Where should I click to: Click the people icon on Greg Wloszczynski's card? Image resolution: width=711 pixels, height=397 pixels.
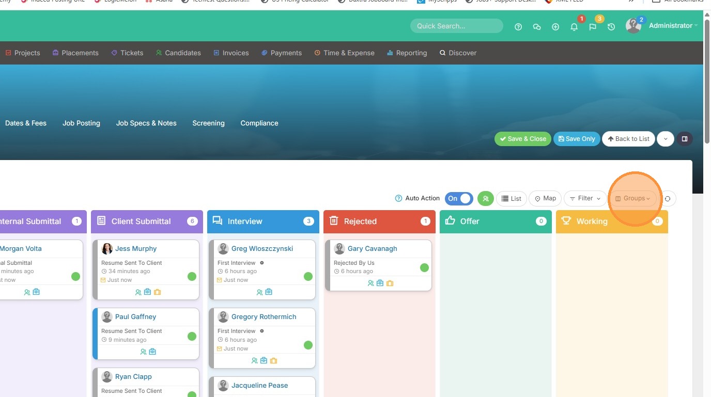[259, 292]
